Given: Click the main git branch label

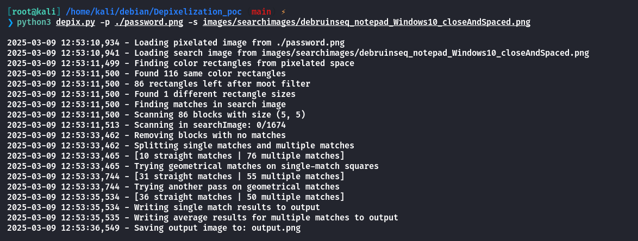Looking at the screenshot, I should point(261,12).
